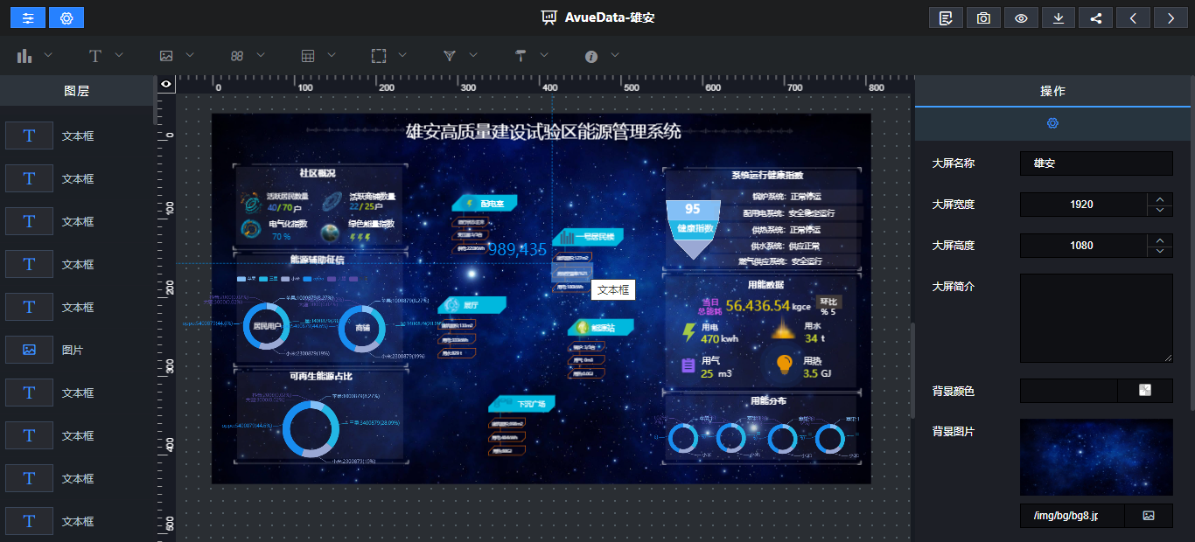This screenshot has width=1195, height=542.
Task: Open the document checklist icon button
Action: 946,17
